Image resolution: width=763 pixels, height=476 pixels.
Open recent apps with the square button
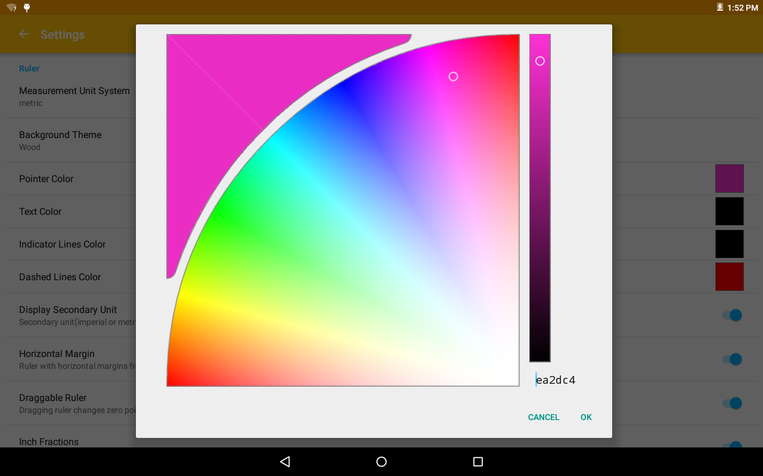477,462
